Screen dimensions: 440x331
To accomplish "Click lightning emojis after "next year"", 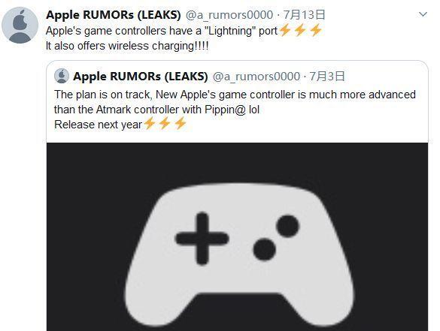I will click(x=165, y=124).
